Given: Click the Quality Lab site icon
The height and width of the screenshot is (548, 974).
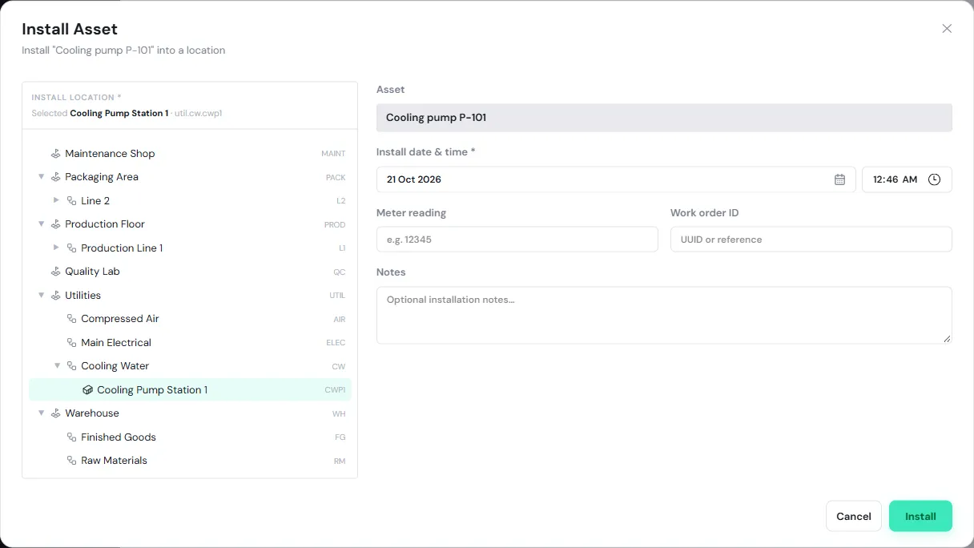Looking at the screenshot, I should pyautogui.click(x=56, y=272).
